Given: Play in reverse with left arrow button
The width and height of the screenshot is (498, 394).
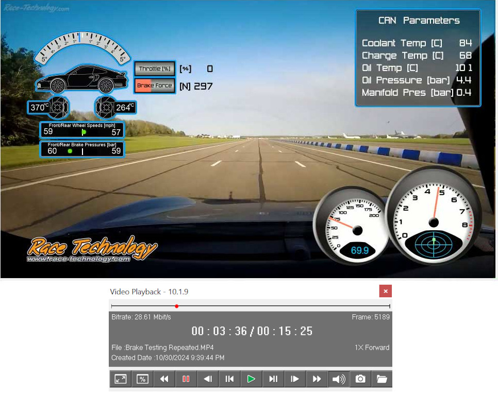Looking at the screenshot, I should (207, 379).
